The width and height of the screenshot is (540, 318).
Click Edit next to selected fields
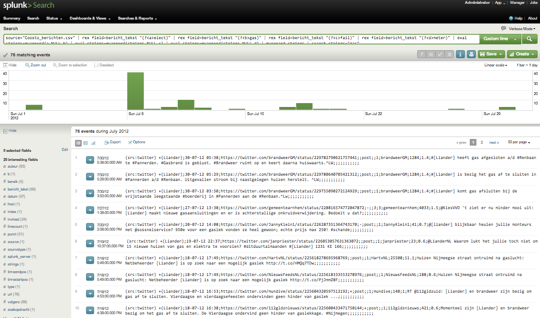[x=65, y=150]
